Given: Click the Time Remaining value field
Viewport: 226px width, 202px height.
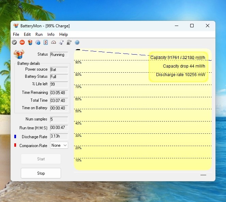Looking at the screenshot, I should click(x=59, y=93).
